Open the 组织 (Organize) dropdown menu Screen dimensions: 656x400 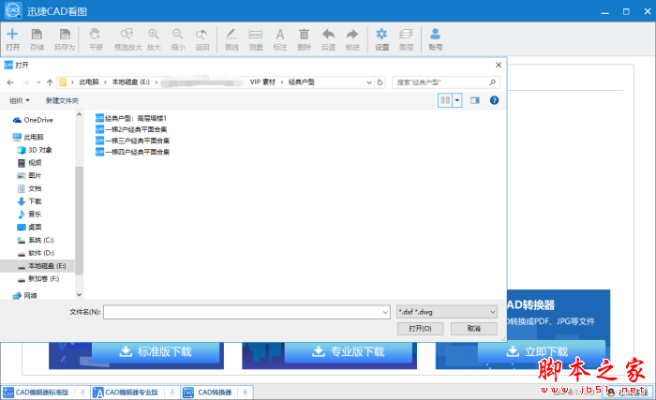20,100
